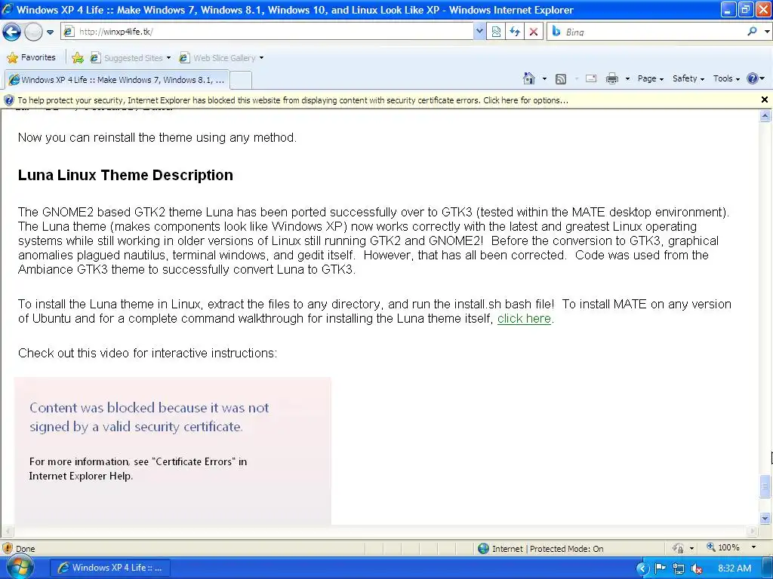Open the Safety menu
Screen dimensions: 773x579
pyautogui.click(x=688, y=78)
